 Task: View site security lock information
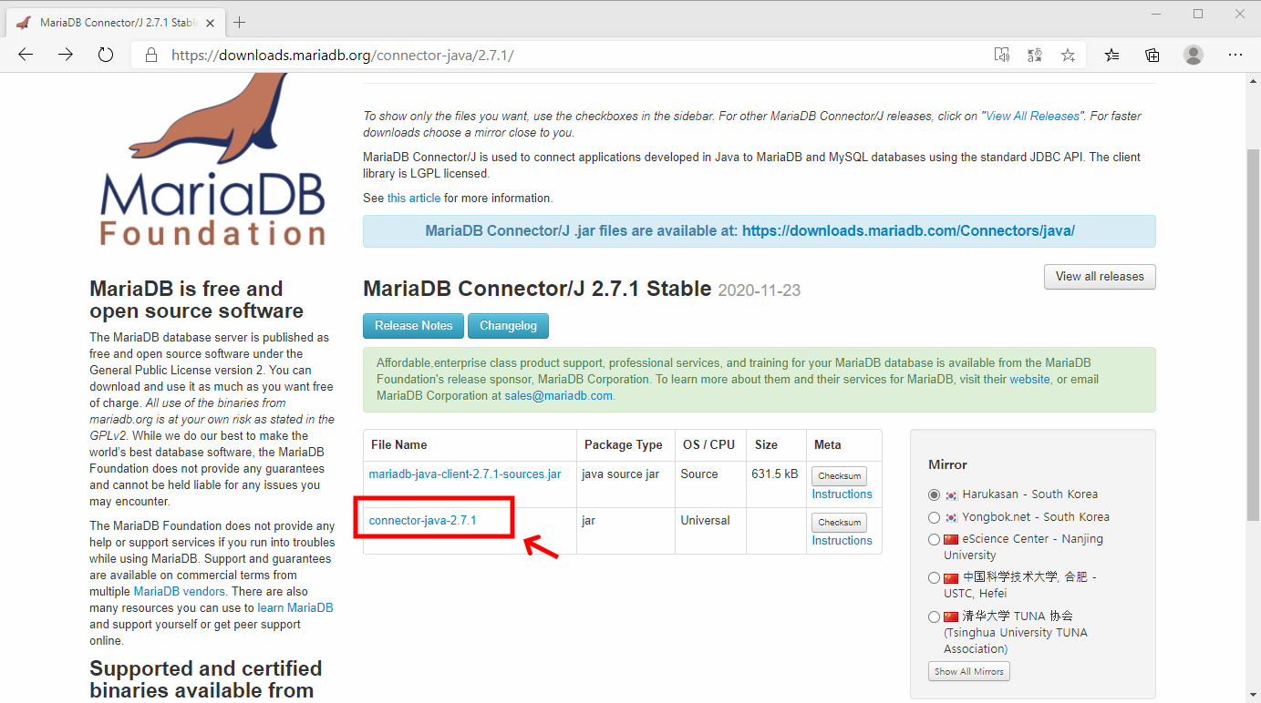click(x=151, y=55)
